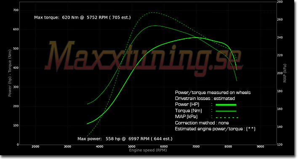Click the right-side MAP (kPa) axis title

(x=285, y=73)
